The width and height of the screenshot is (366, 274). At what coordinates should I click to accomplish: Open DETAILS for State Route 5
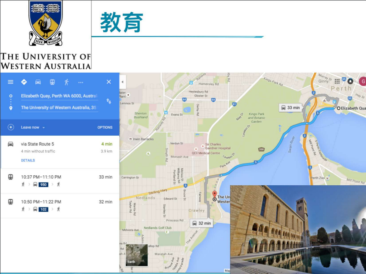coord(28,160)
